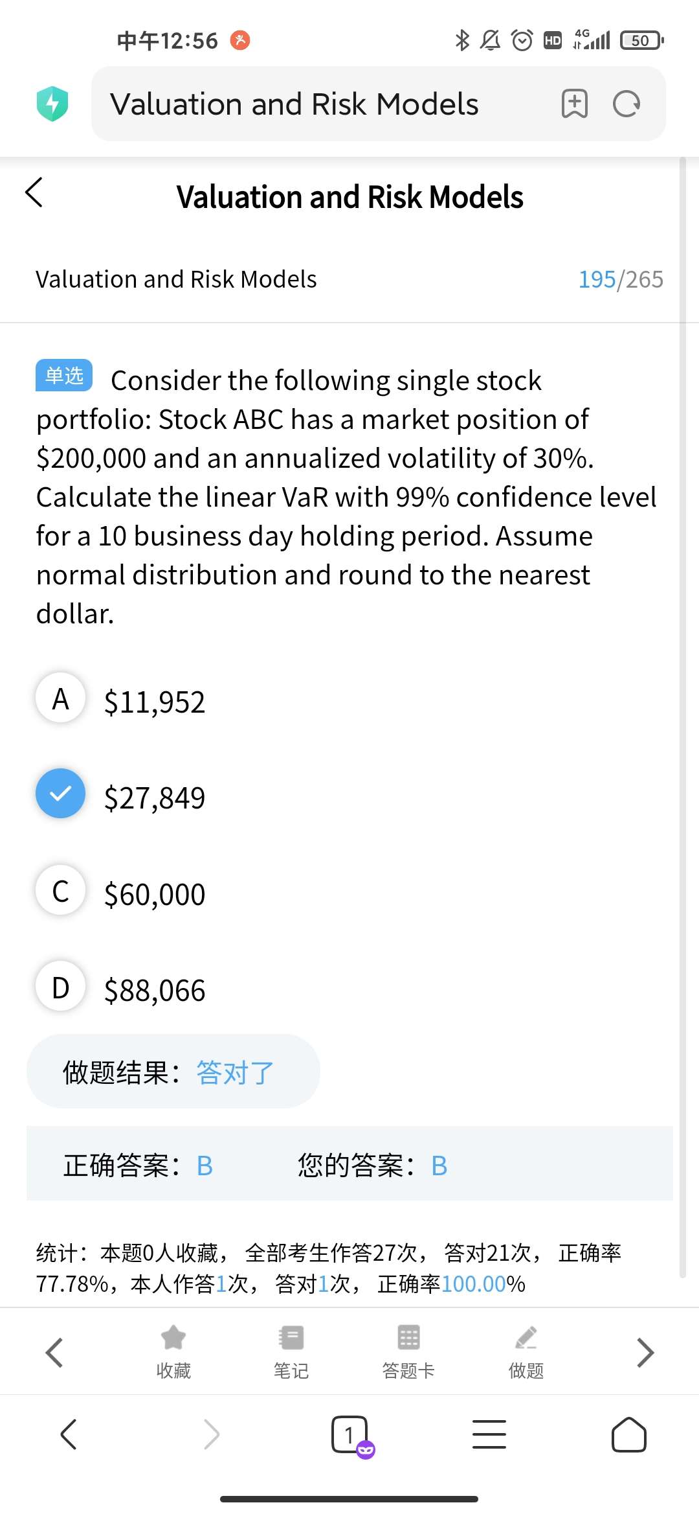
Task: Tap back chevron beside page title
Action: [x=34, y=192]
